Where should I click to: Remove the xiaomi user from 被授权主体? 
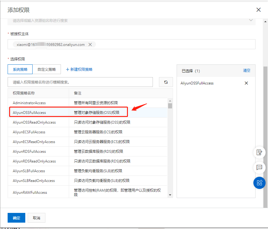pyautogui.click(x=90, y=44)
